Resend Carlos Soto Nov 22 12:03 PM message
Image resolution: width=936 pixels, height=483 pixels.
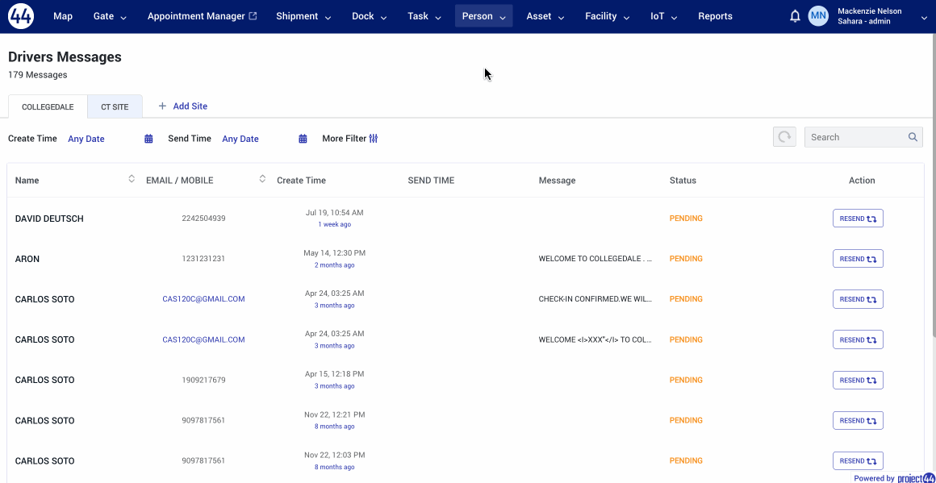point(858,461)
